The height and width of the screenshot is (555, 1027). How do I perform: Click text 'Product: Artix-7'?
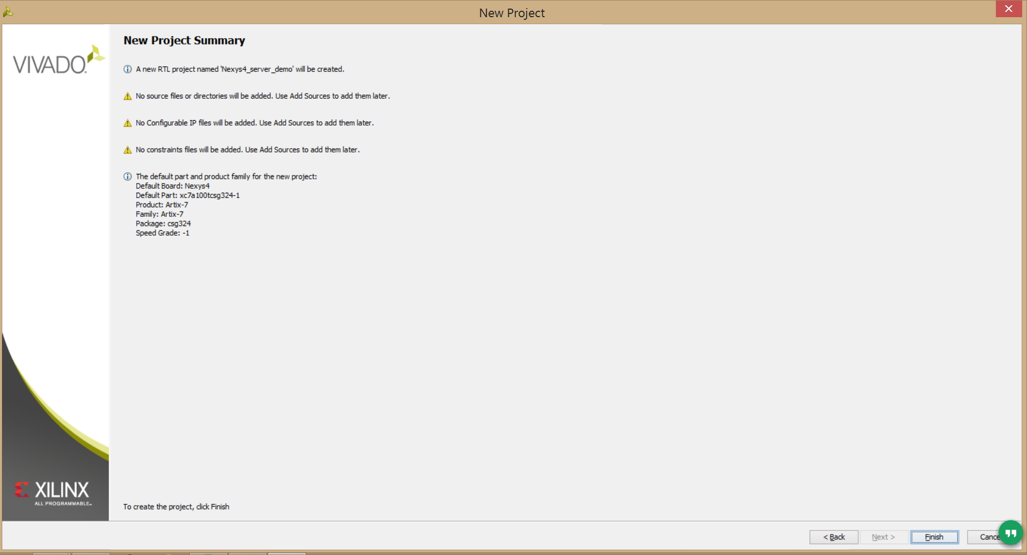click(x=162, y=205)
